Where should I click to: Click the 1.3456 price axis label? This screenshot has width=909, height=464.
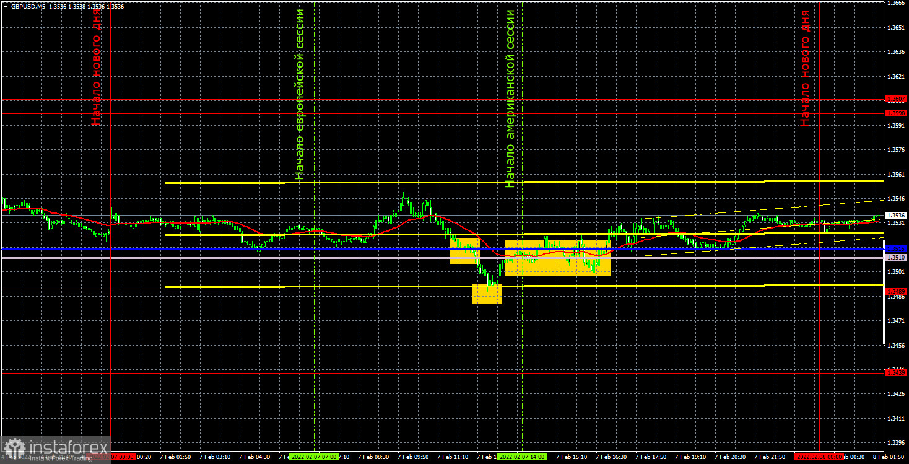click(x=896, y=345)
